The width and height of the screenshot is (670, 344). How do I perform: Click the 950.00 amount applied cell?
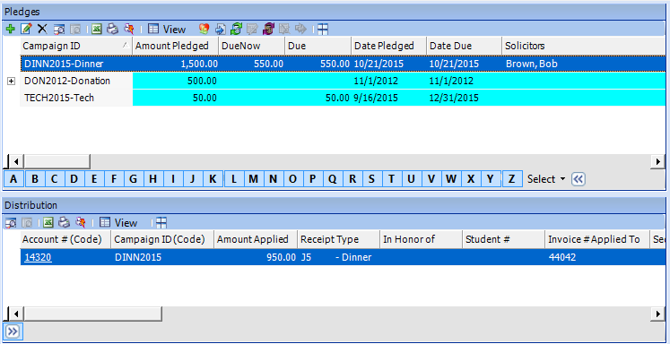tap(256, 257)
